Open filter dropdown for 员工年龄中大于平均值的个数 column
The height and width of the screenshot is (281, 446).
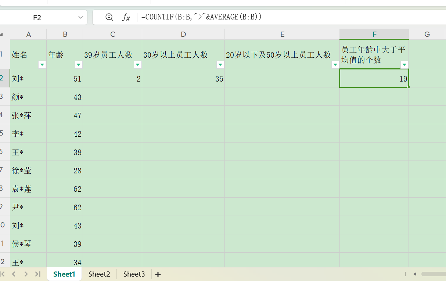coord(404,65)
